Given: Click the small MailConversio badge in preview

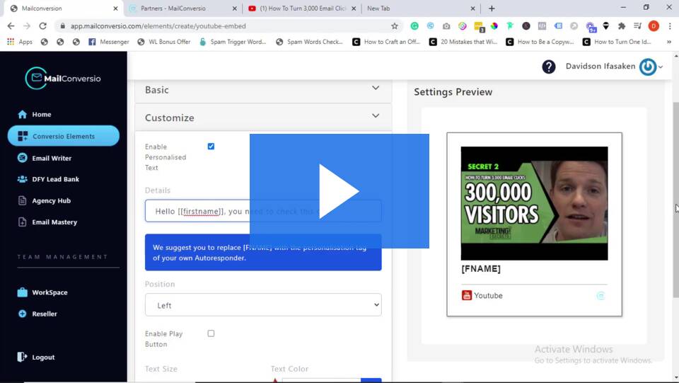Looking at the screenshot, I should (x=600, y=295).
